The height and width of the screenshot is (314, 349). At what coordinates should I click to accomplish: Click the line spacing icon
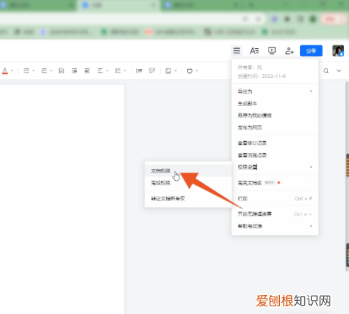[x=118, y=70]
